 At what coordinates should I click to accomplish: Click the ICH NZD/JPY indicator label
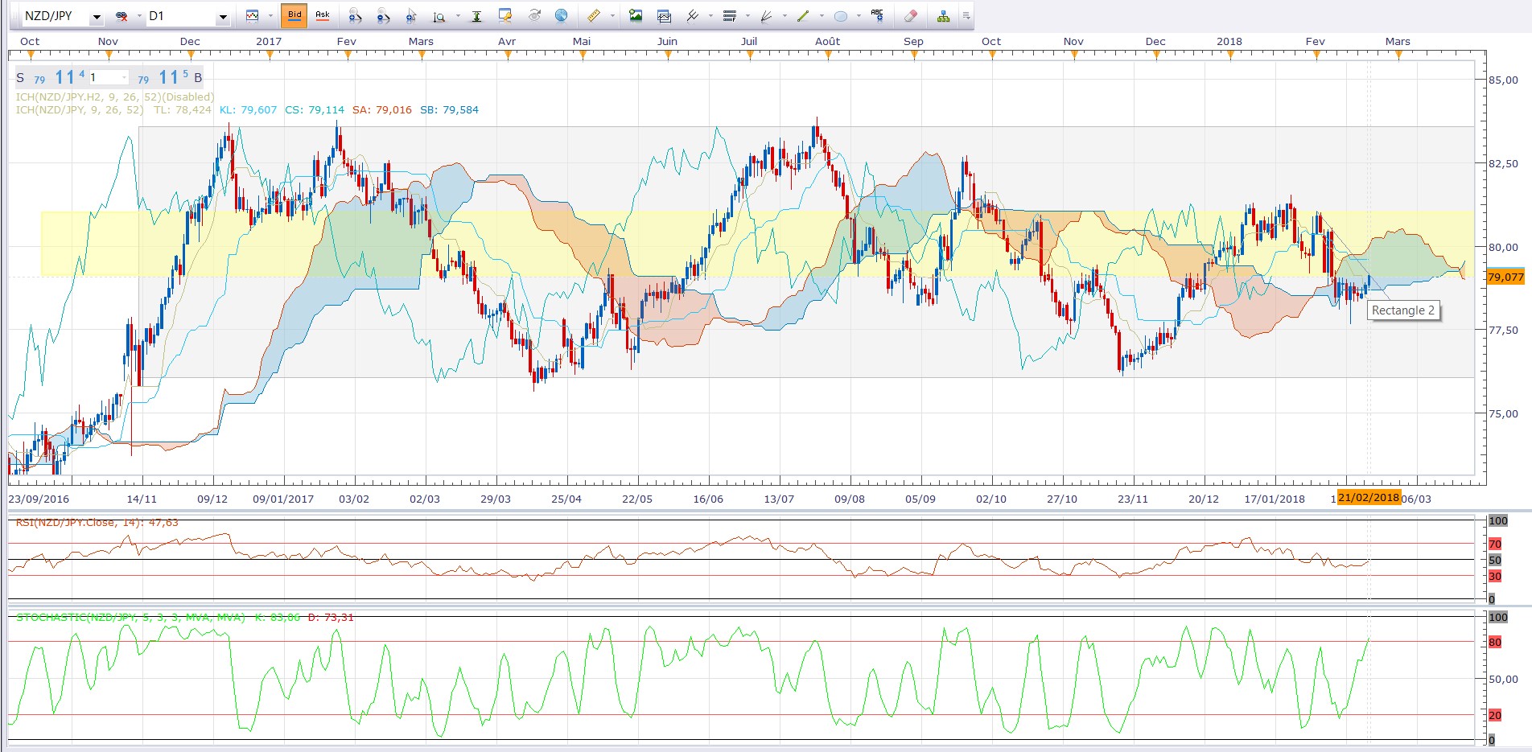coord(80,109)
